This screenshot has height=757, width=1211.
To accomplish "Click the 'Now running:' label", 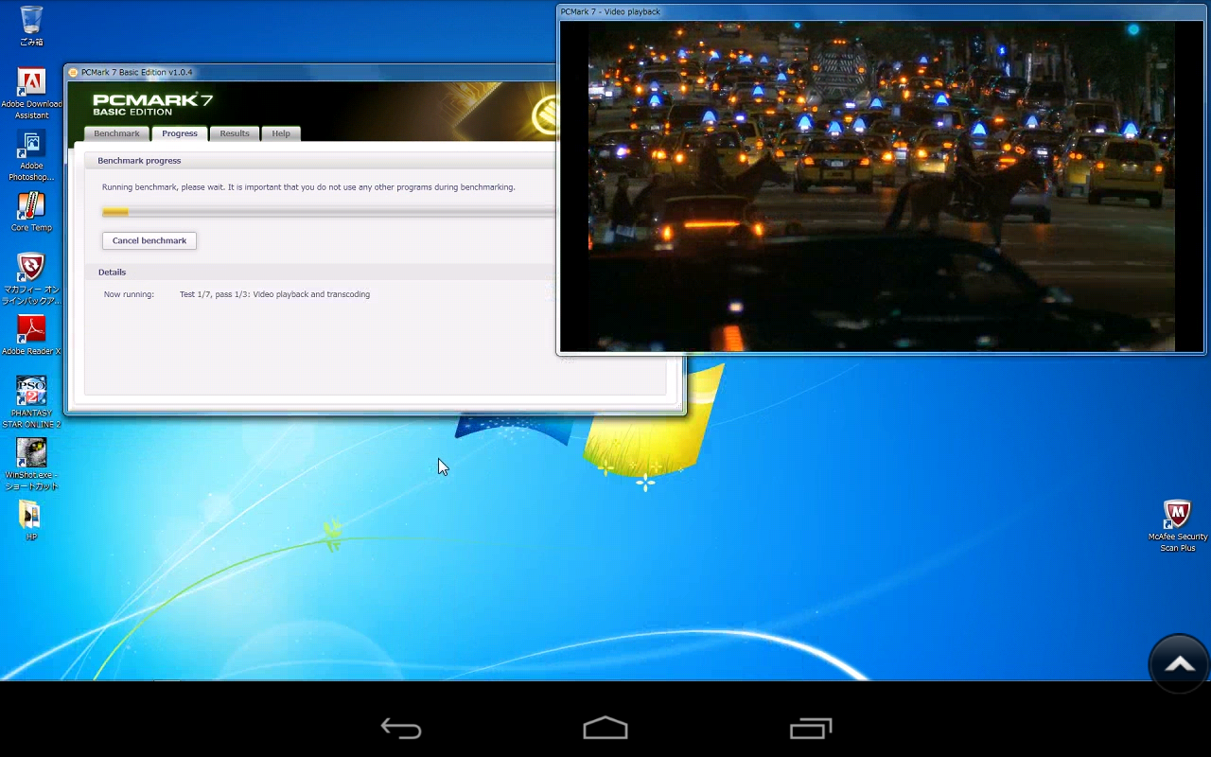I will tap(129, 294).
